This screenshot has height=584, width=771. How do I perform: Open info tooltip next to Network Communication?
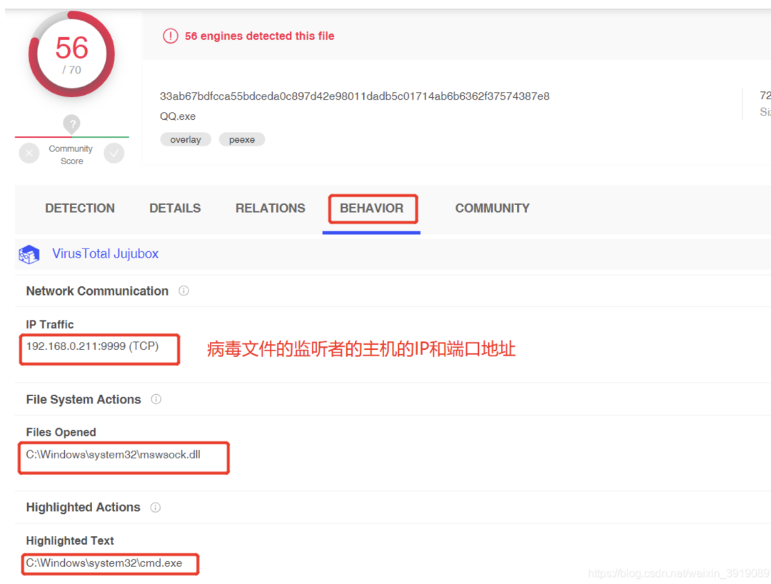[x=183, y=291]
